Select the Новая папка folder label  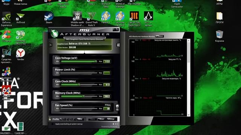click(21, 4)
